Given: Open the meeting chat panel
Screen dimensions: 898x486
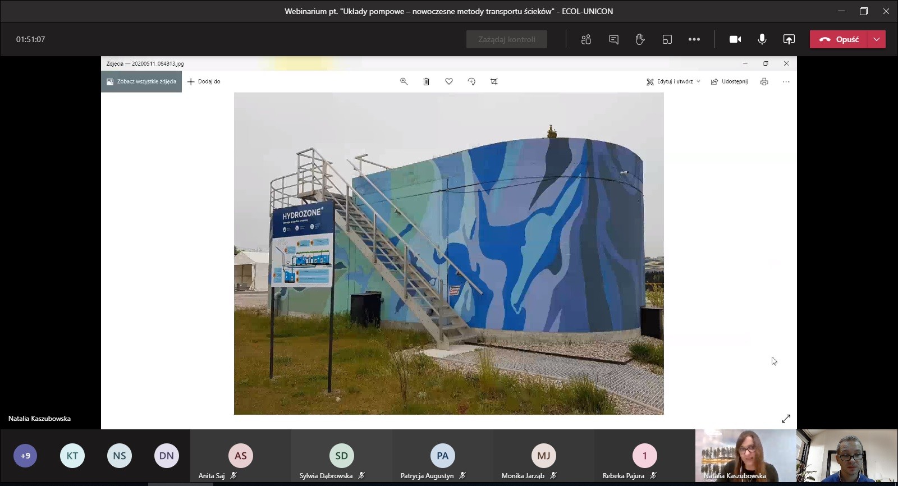Looking at the screenshot, I should point(613,39).
